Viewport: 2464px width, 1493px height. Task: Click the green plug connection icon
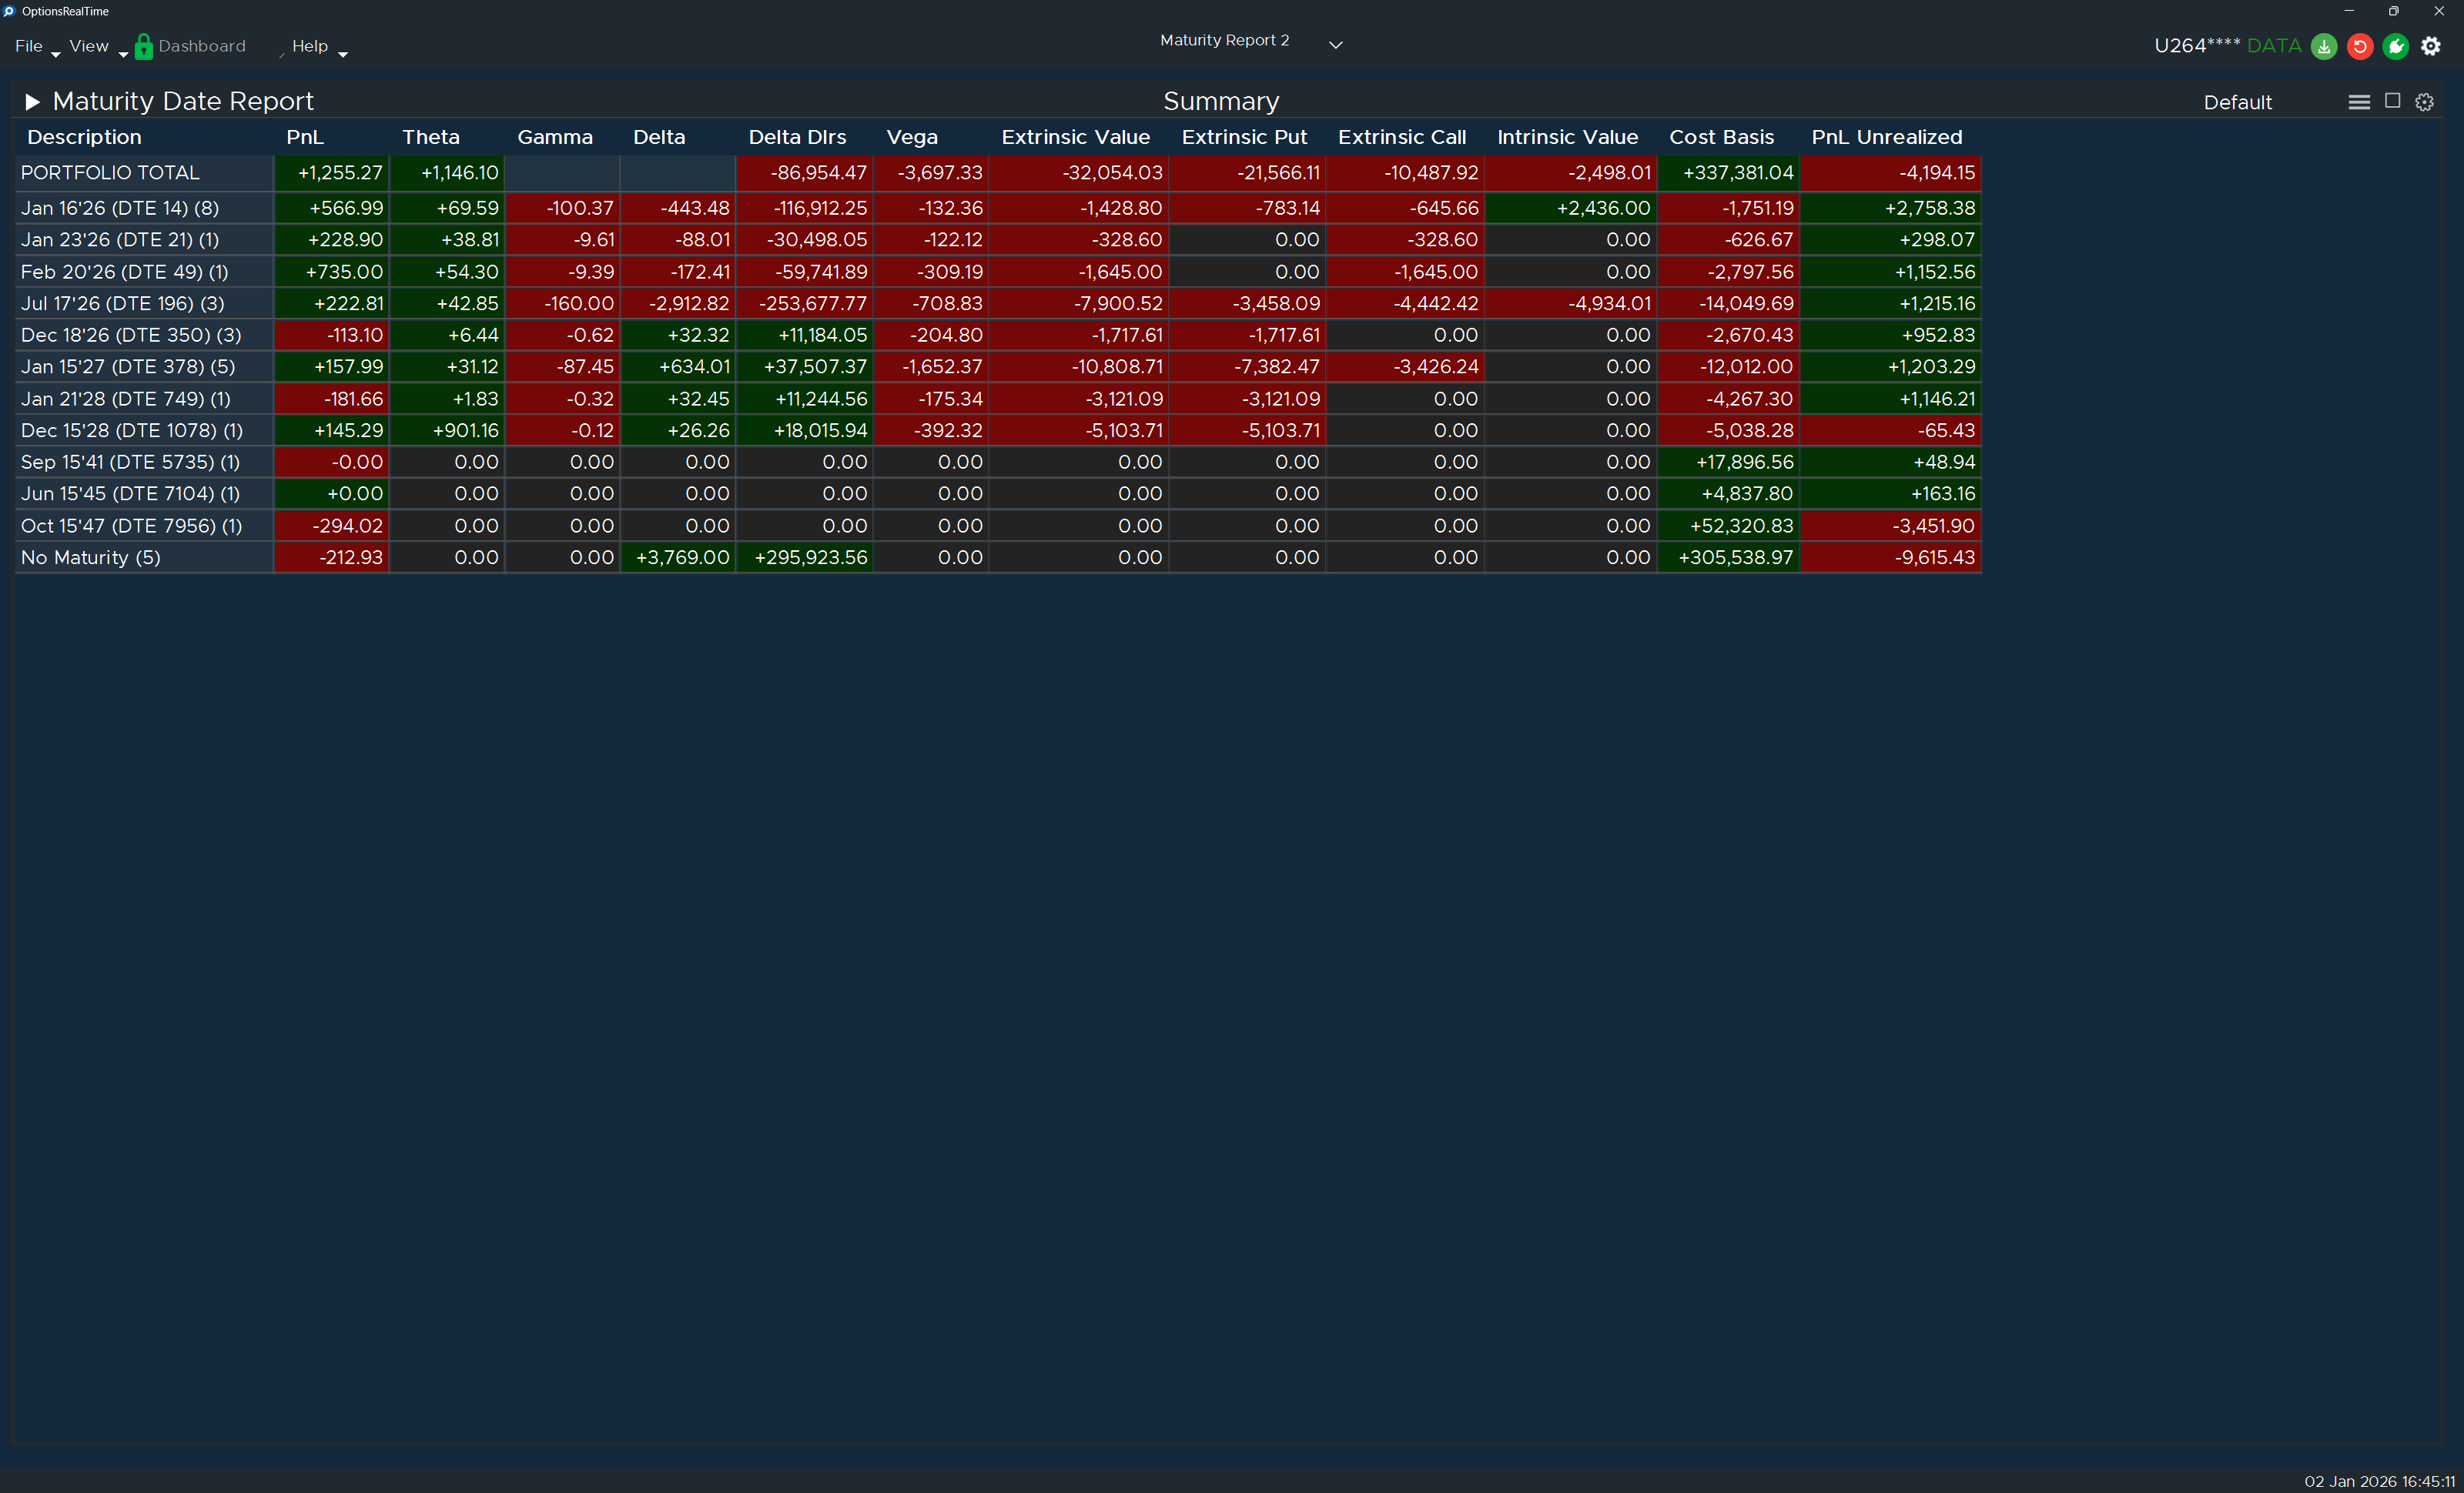click(2395, 46)
